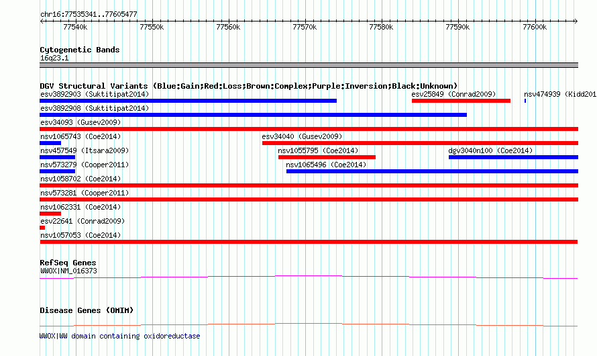The width and height of the screenshot is (597, 356).
Task: Open the nsv1062331 (Coe2014) label
Action: 80,207
